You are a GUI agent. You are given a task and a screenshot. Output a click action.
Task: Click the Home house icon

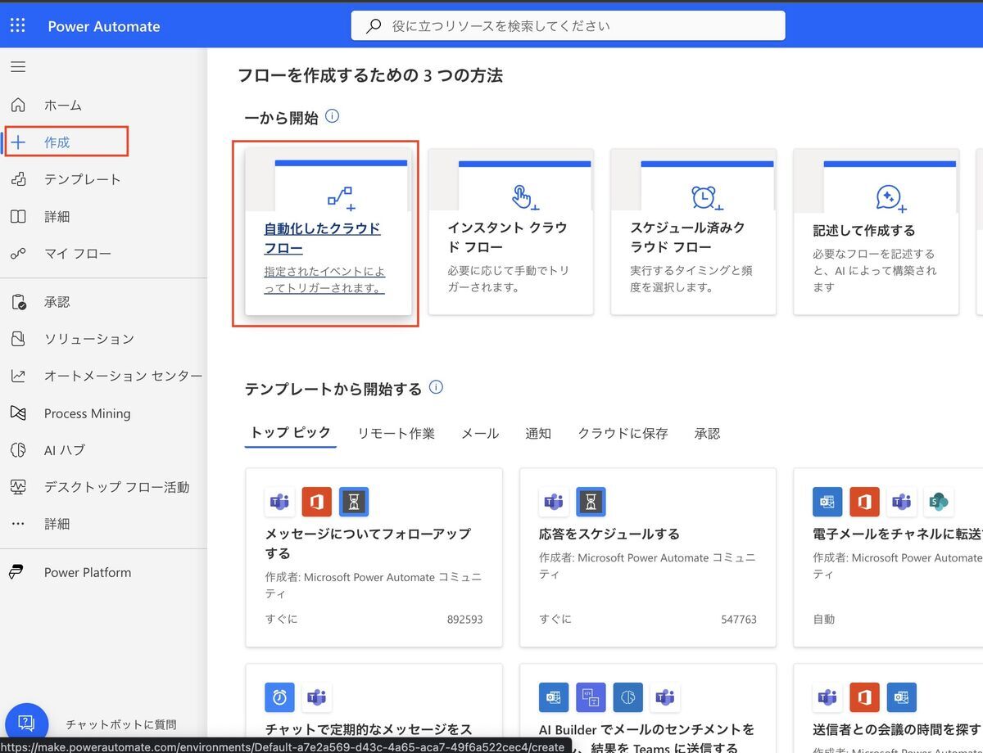pos(18,105)
